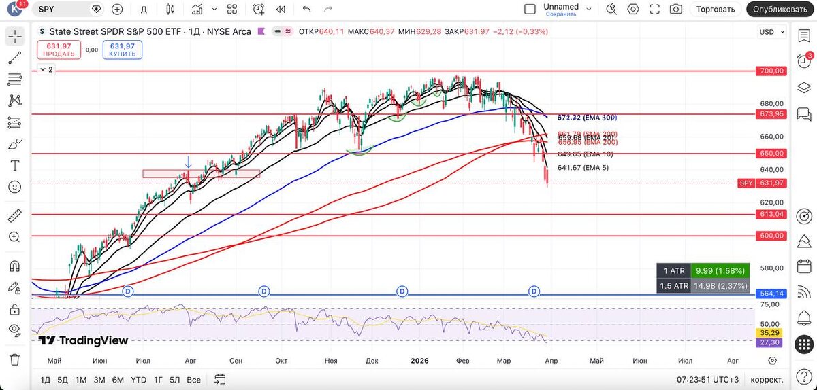Select the crosshair cursor tool
The height and width of the screenshot is (390, 817).
coord(14,37)
